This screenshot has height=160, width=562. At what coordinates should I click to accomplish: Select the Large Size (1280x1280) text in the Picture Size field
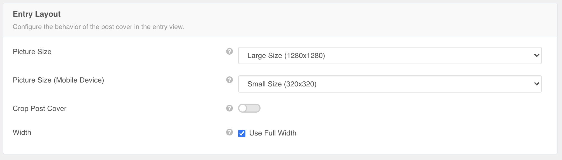(x=286, y=55)
